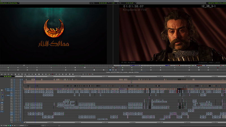
Task: Click the person icon between the monitors
Action: point(110,67)
